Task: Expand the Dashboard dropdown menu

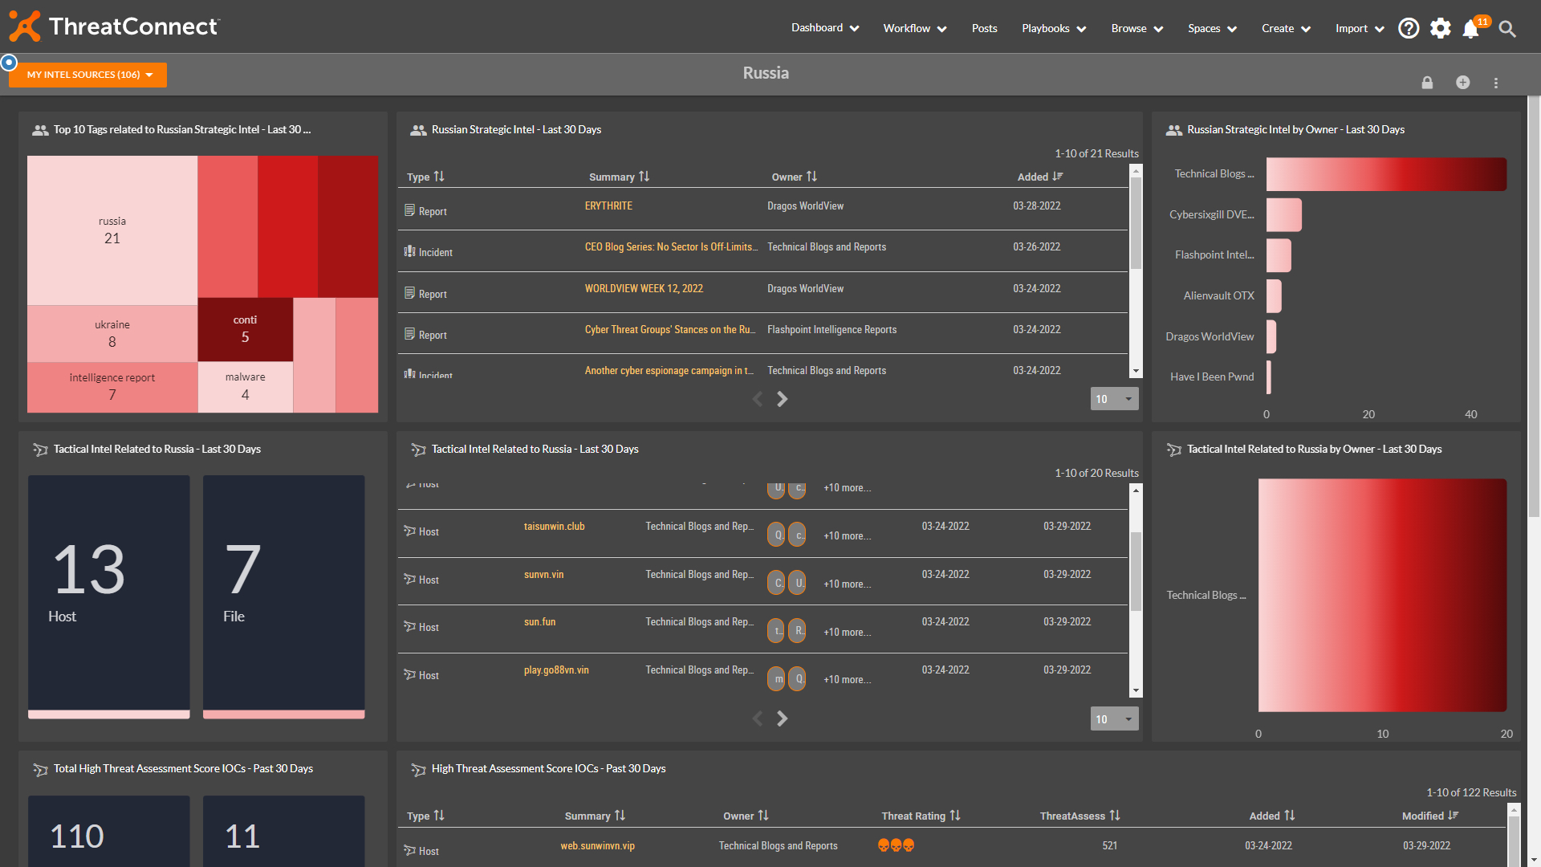Action: point(826,29)
